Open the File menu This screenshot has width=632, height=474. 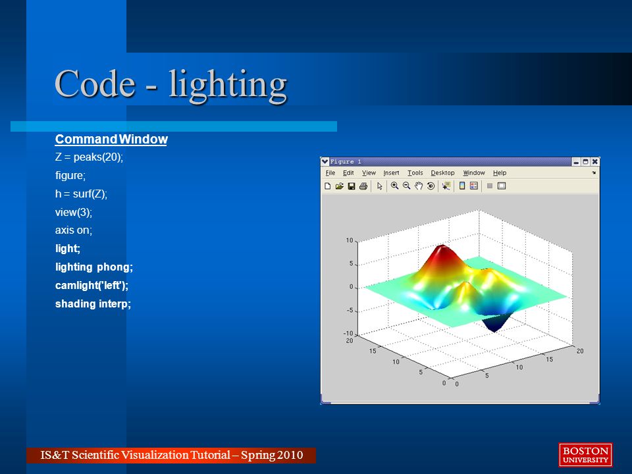[x=330, y=173]
